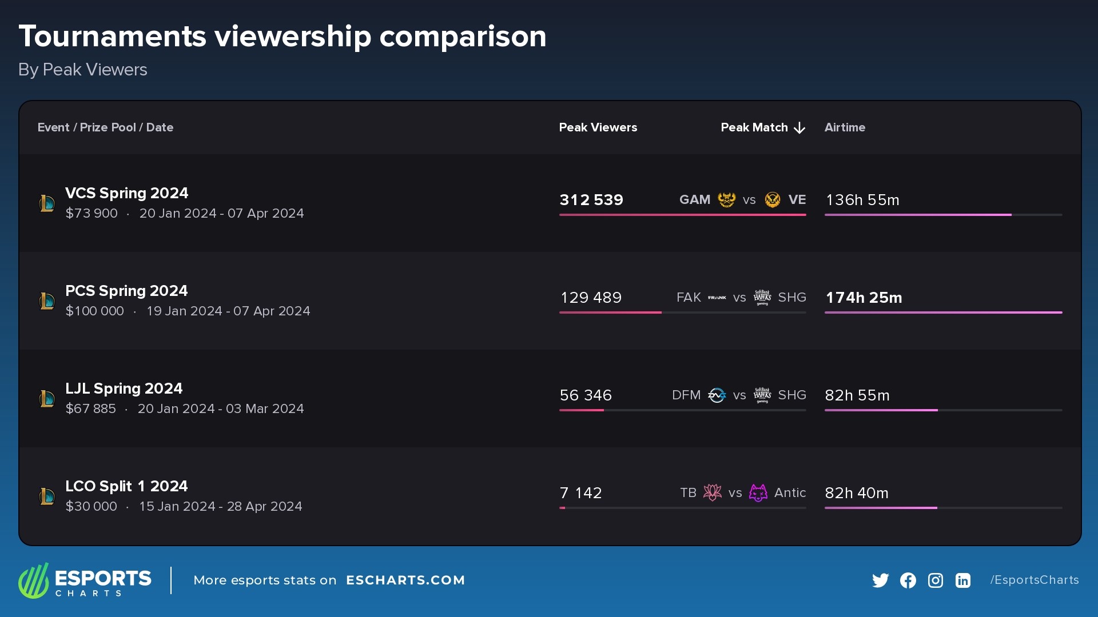This screenshot has height=617, width=1098.
Task: Sort by the Airtime column header
Action: [x=845, y=127]
